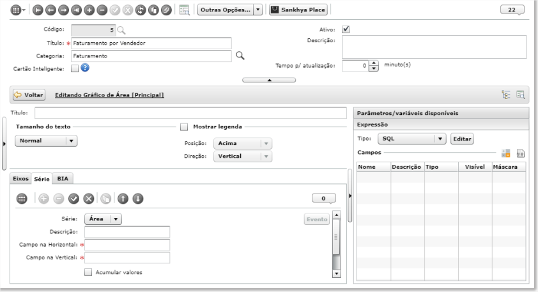Viewport: 538px width, 292px height.
Task: Open grid mode icon in Série toolbar
Action: tap(22, 198)
